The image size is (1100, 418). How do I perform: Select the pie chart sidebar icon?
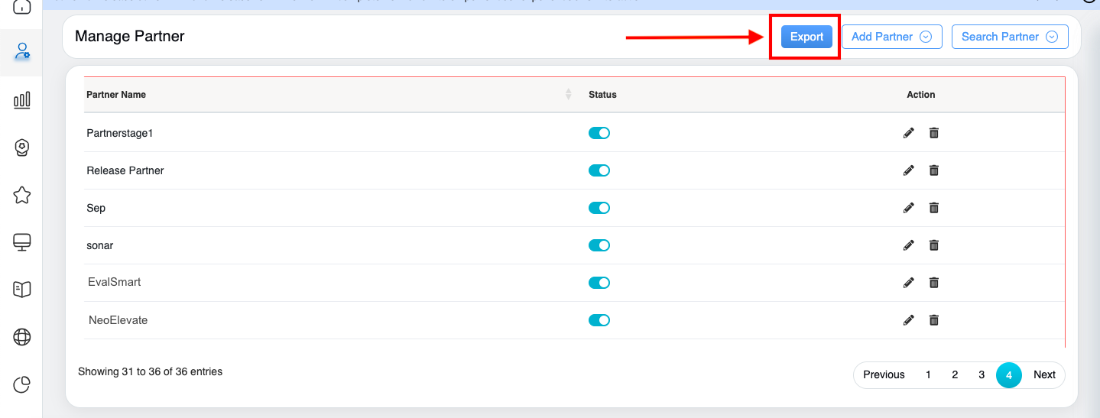coord(22,384)
